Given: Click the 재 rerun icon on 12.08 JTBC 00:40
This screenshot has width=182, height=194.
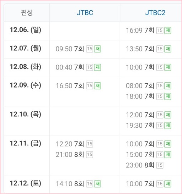Looking at the screenshot, I should 97,67.
